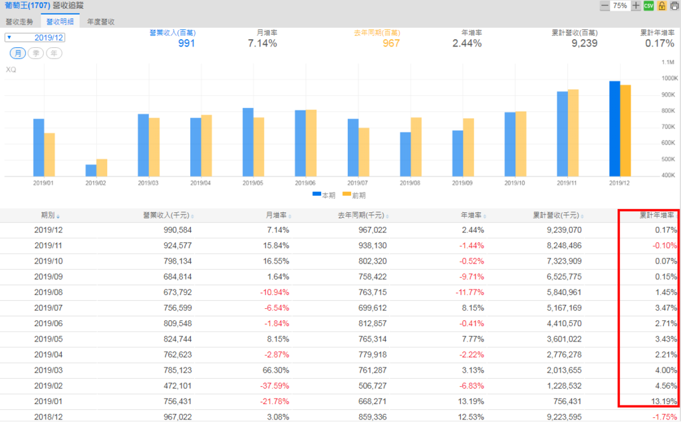Select the 2019/03 table row period
Image resolution: width=681 pixels, height=422 pixels.
48,370
